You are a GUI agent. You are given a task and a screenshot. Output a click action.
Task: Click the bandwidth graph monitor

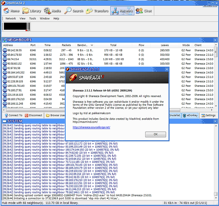pos(17,26)
